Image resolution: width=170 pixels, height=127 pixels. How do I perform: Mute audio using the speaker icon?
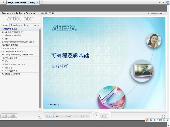[40, 117]
